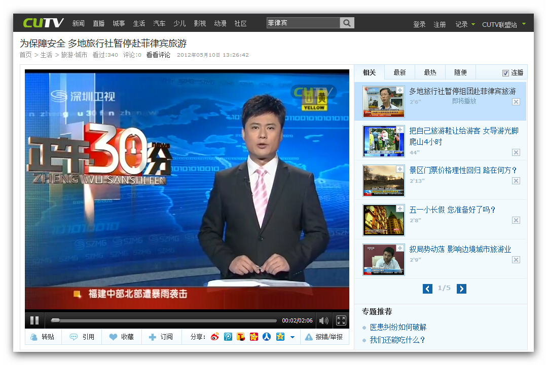Go to the previous related videos page

(427, 289)
